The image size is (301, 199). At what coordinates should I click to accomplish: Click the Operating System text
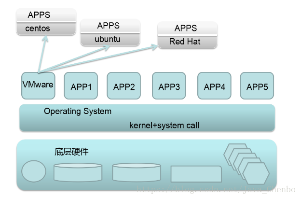[x=78, y=111]
